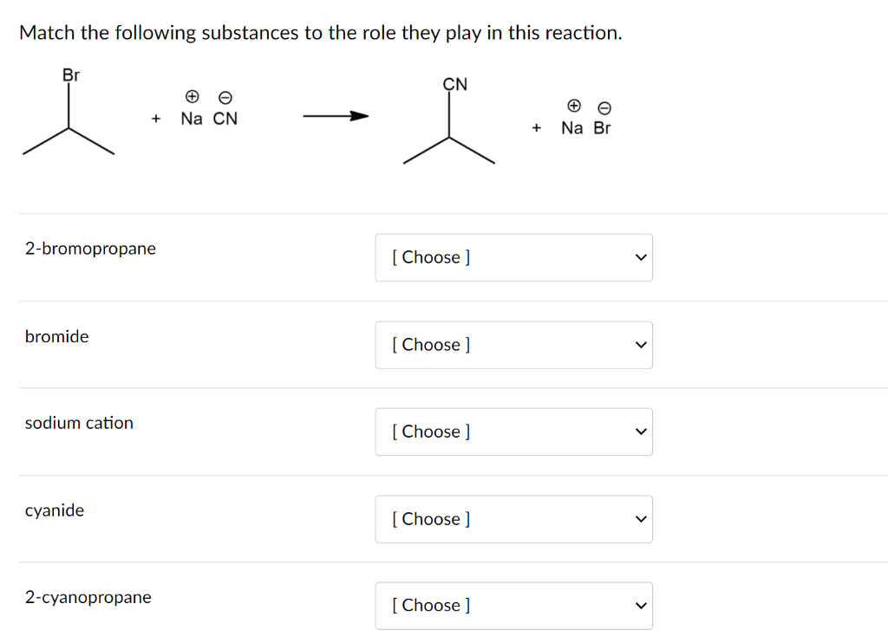Open the dropdown next to sodium cation

[x=513, y=432]
